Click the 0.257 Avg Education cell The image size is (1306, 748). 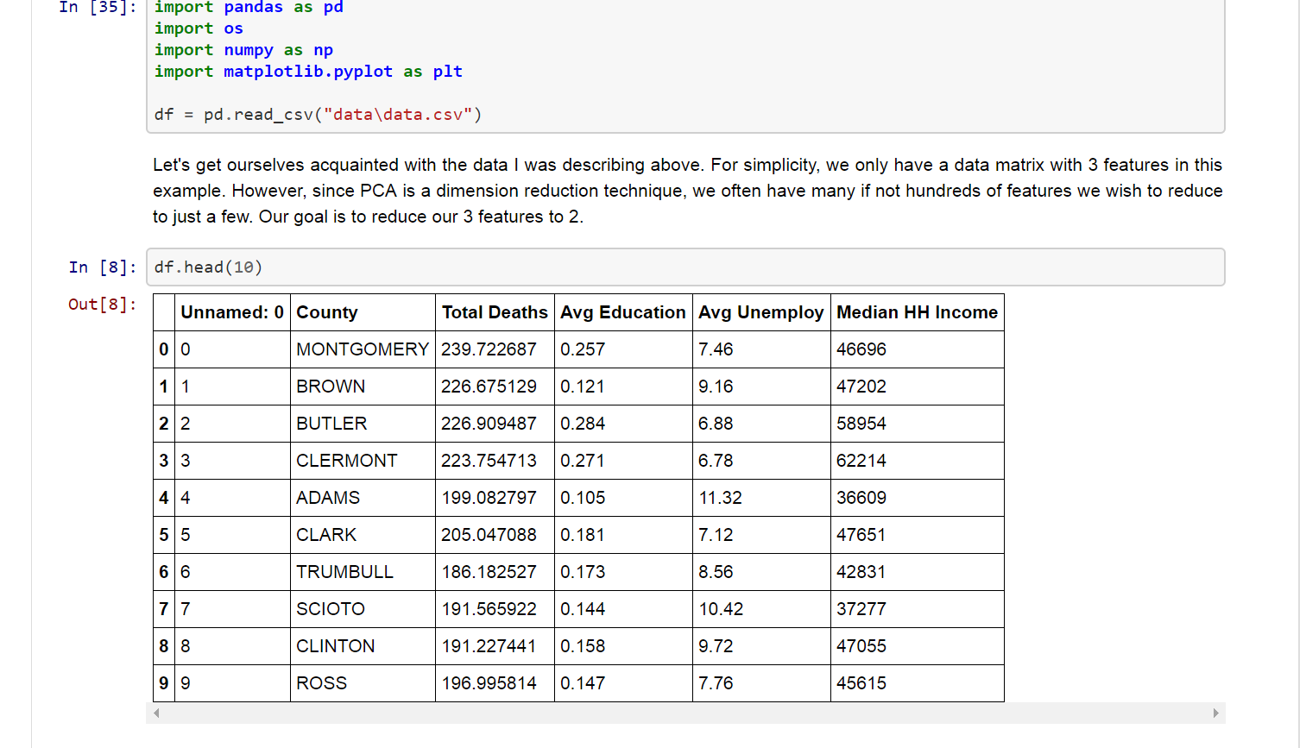click(x=623, y=349)
